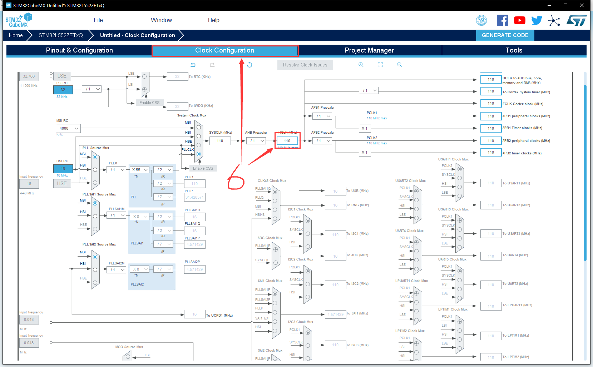Go to Home breadcrumb
Viewport: 593px width, 367px height.
(16, 35)
